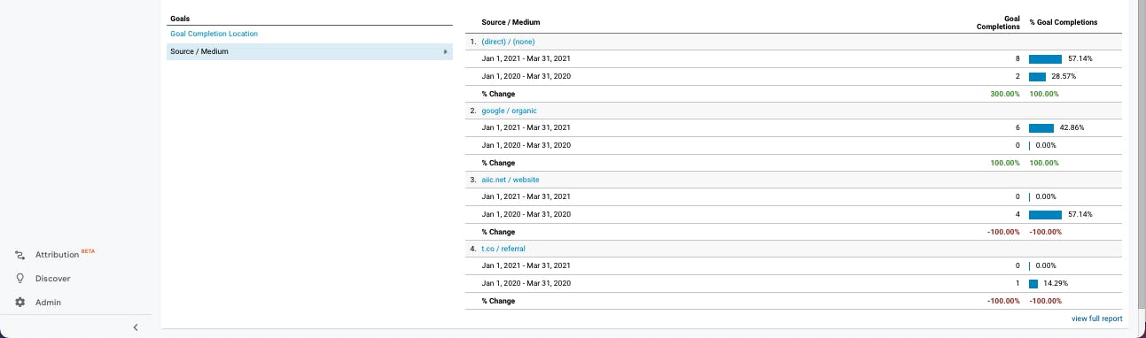Click 2020 date range under t.co / referral

coord(526,283)
